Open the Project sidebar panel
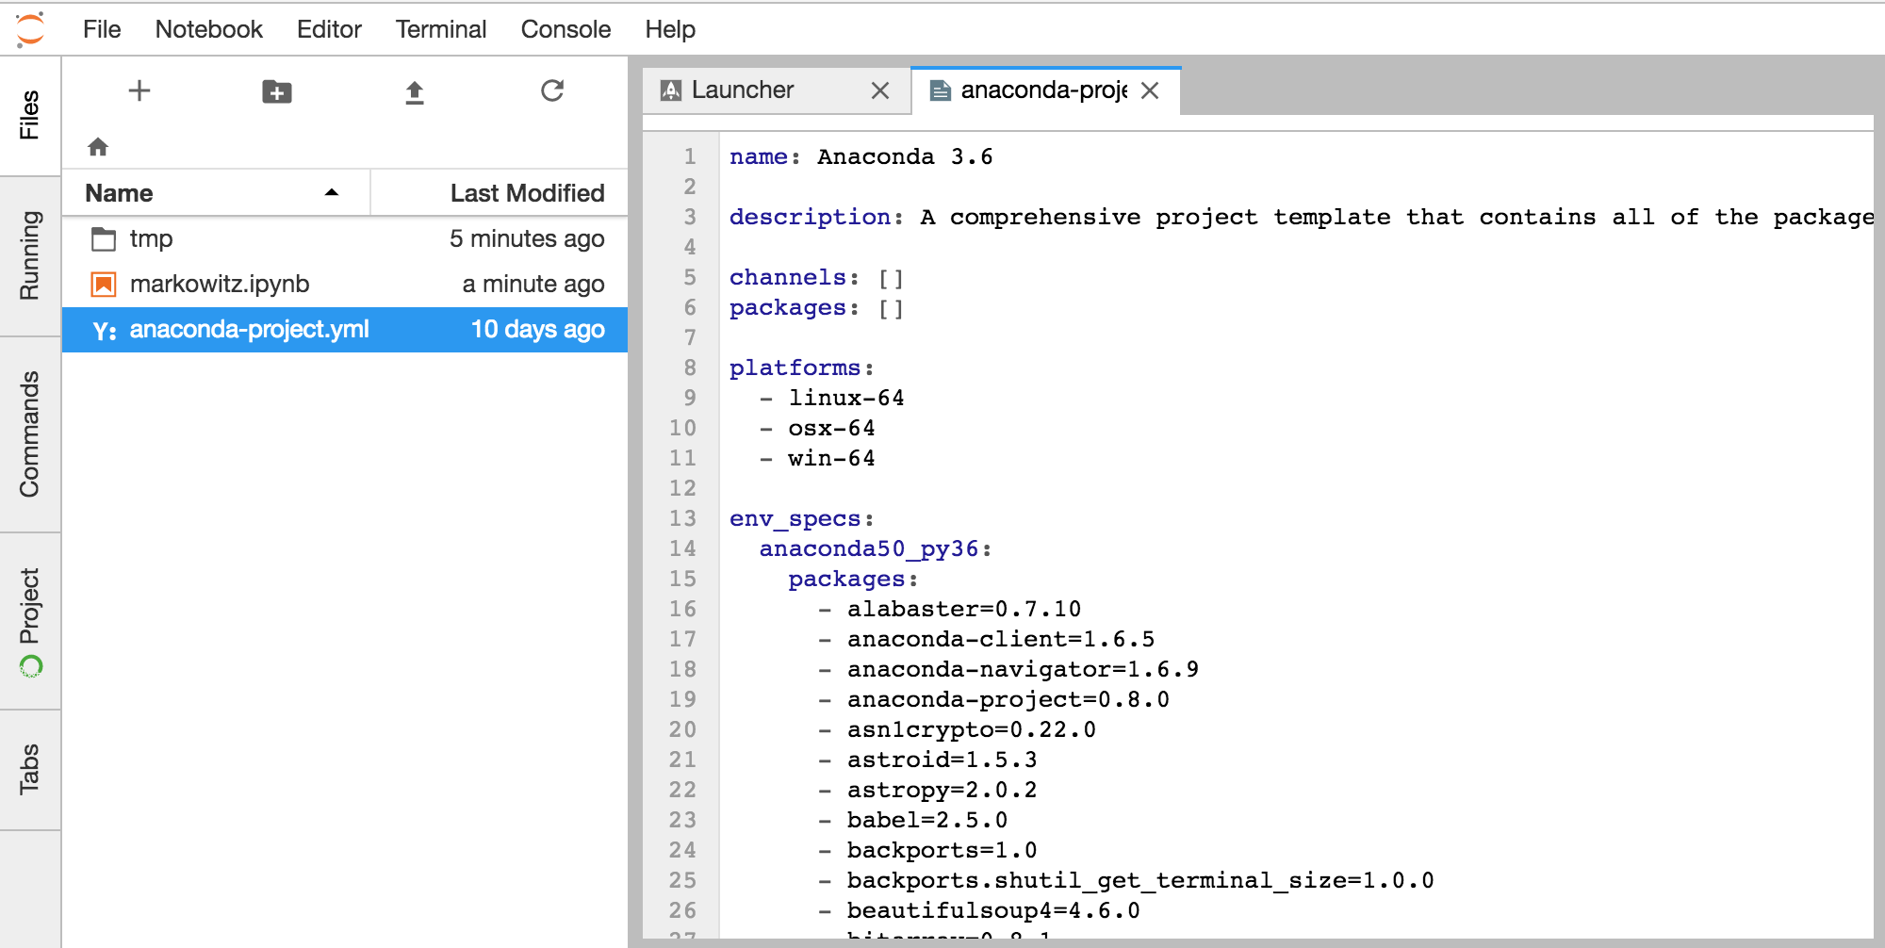1885x948 pixels. click(30, 620)
